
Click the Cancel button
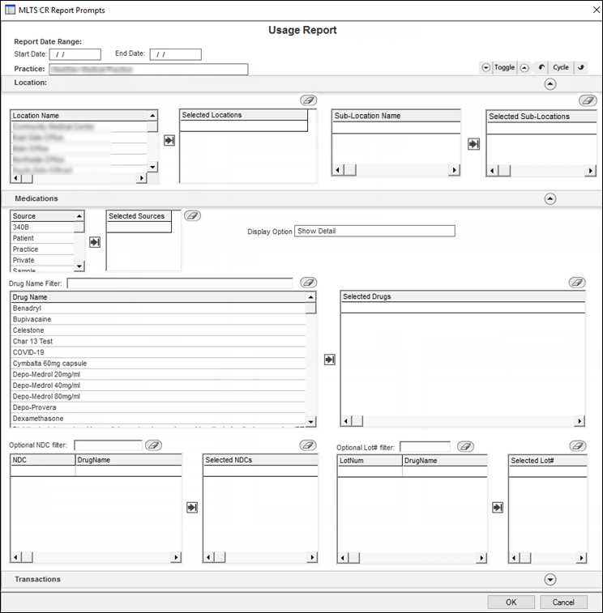click(563, 602)
